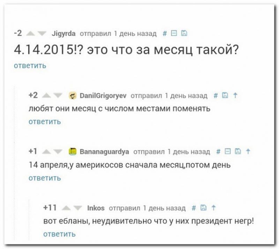Collapse Bananaguardya's comment branch

point(228,151)
